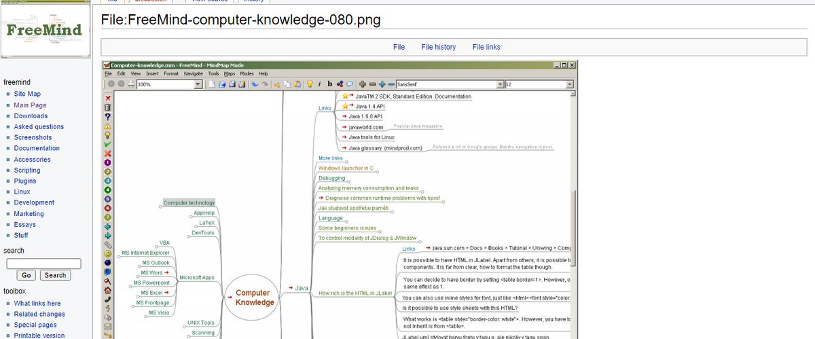Viewport: 815px width, 339px height.
Task: Click the Search button in sidebar
Action: 56,275
